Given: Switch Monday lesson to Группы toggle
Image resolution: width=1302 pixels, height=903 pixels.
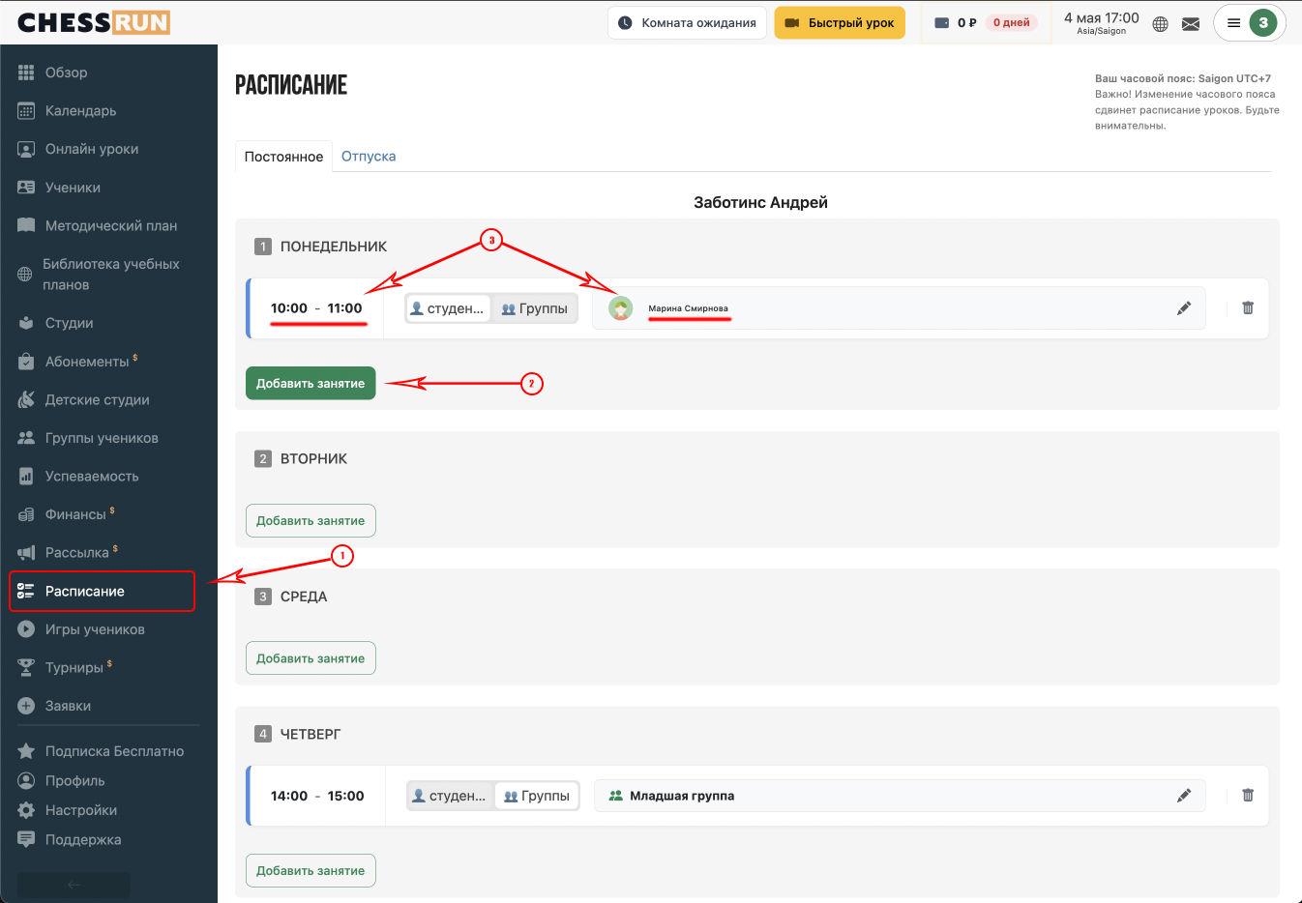Looking at the screenshot, I should [535, 308].
